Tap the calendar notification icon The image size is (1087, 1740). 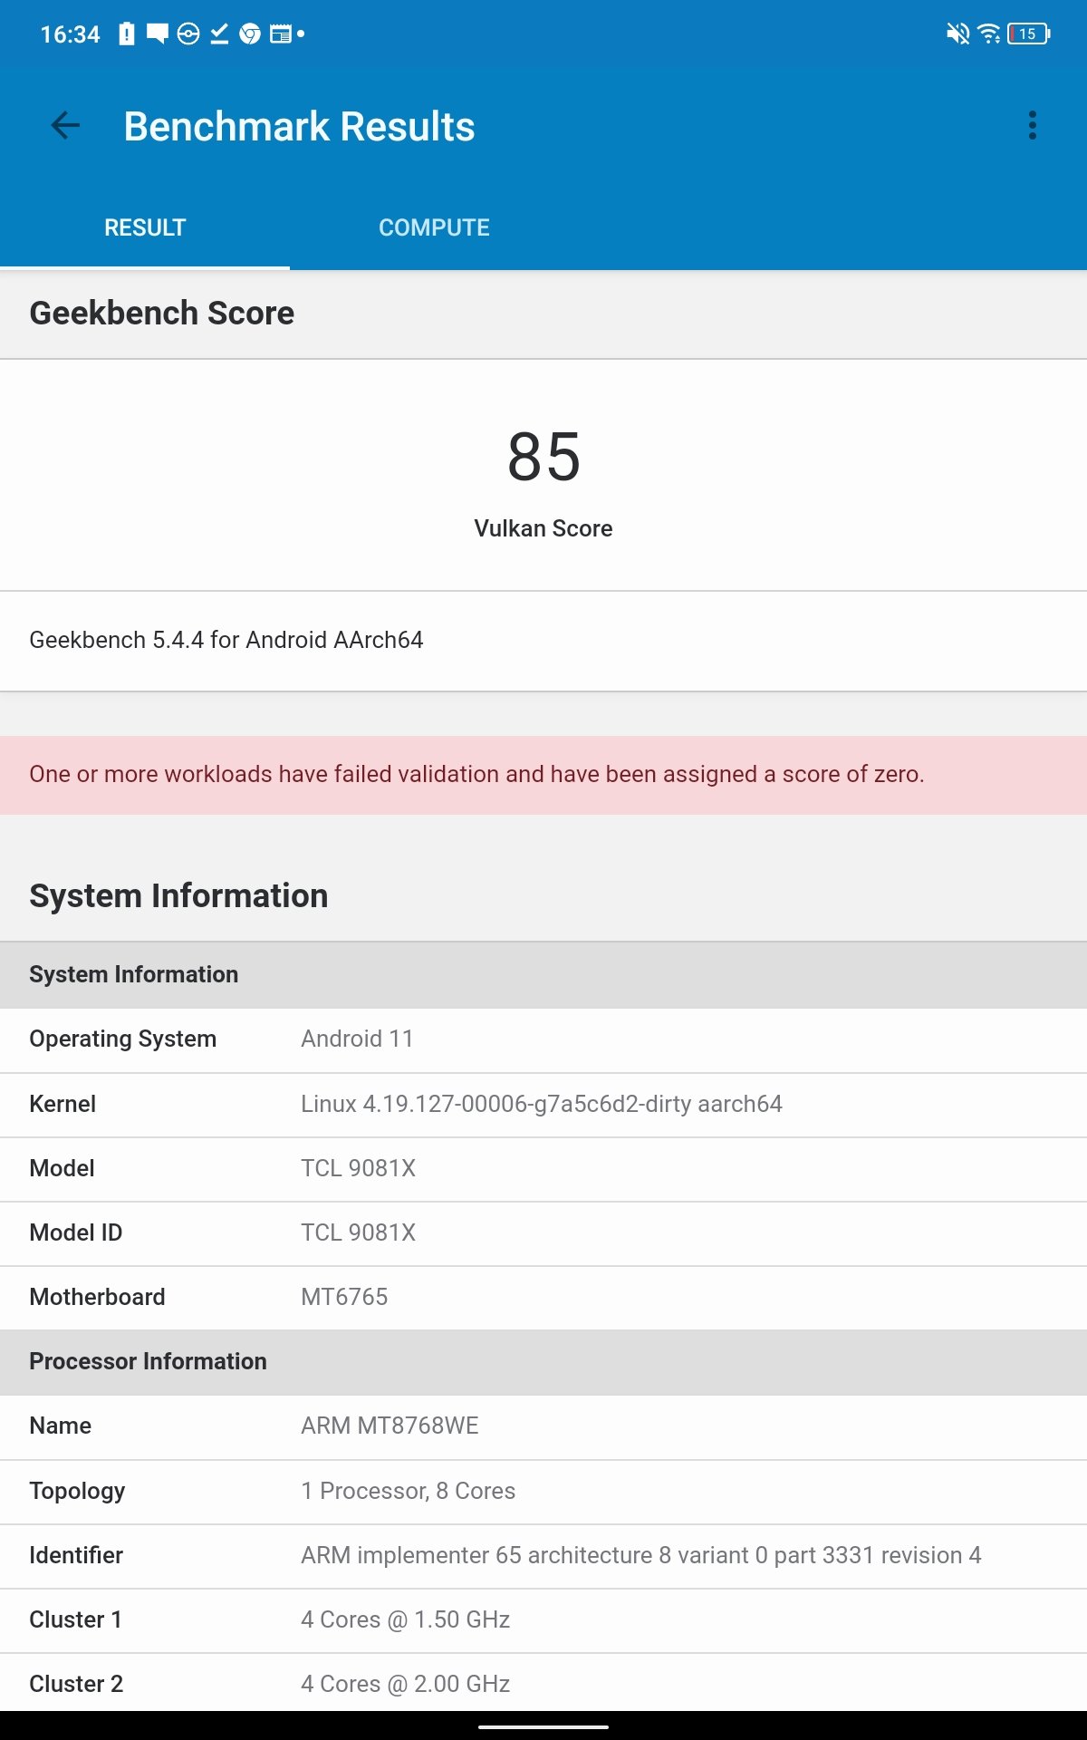pos(281,34)
